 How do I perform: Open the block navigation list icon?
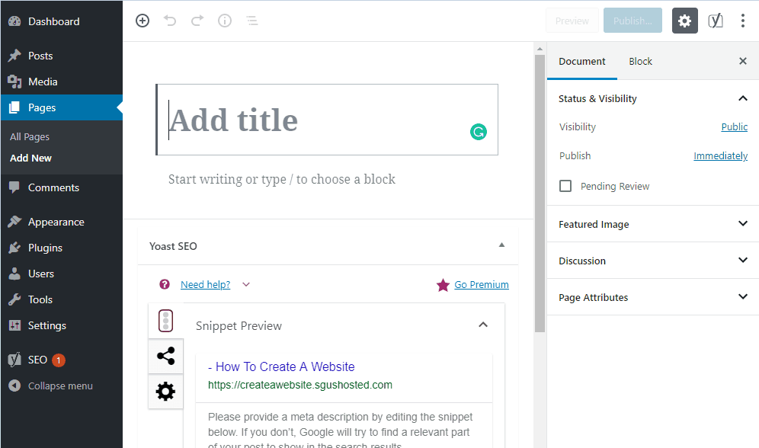click(x=251, y=21)
